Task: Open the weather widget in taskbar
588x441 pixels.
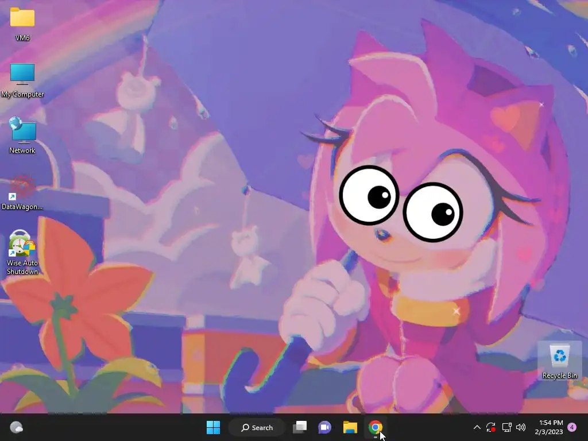Action: (x=16, y=427)
